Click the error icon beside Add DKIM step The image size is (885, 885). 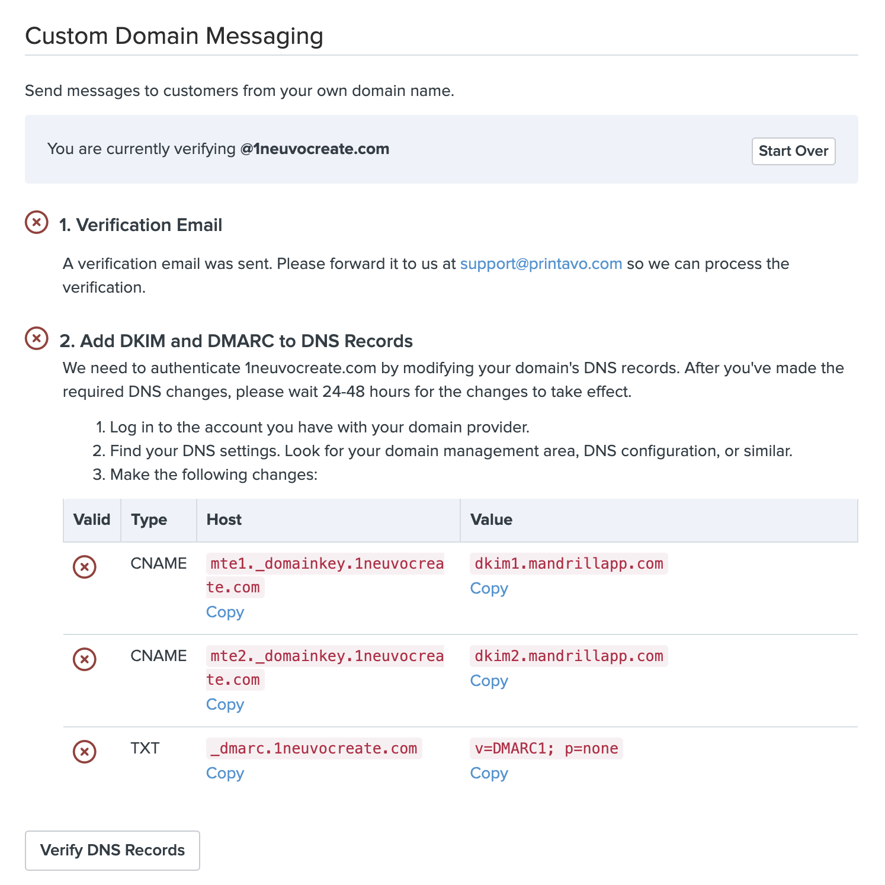tap(37, 338)
